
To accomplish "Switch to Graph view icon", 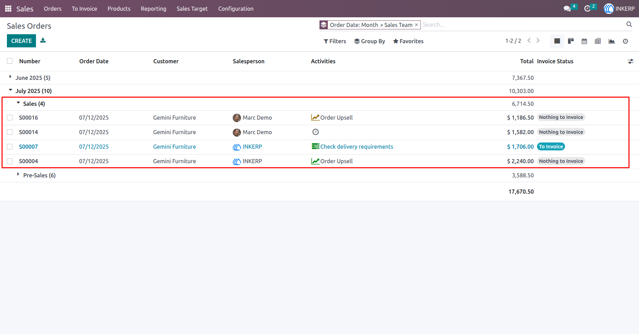I will point(612,41).
